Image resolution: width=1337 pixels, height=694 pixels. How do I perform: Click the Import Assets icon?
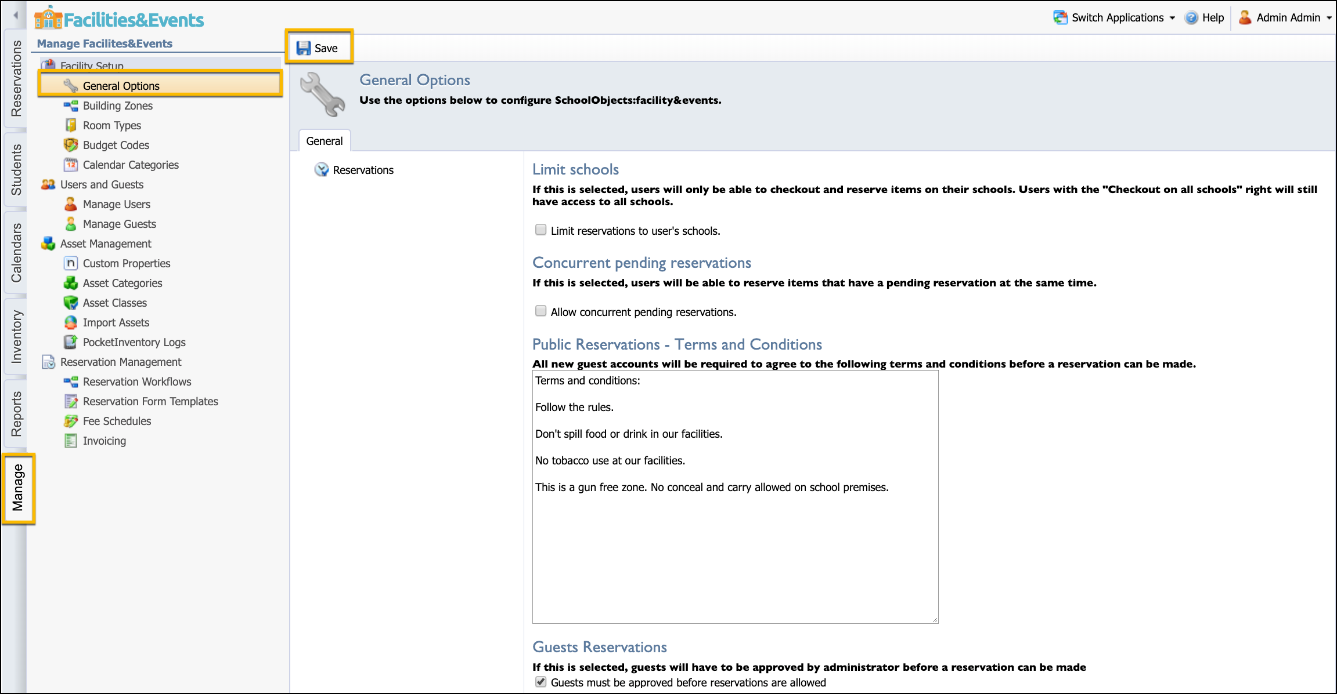pyautogui.click(x=71, y=322)
